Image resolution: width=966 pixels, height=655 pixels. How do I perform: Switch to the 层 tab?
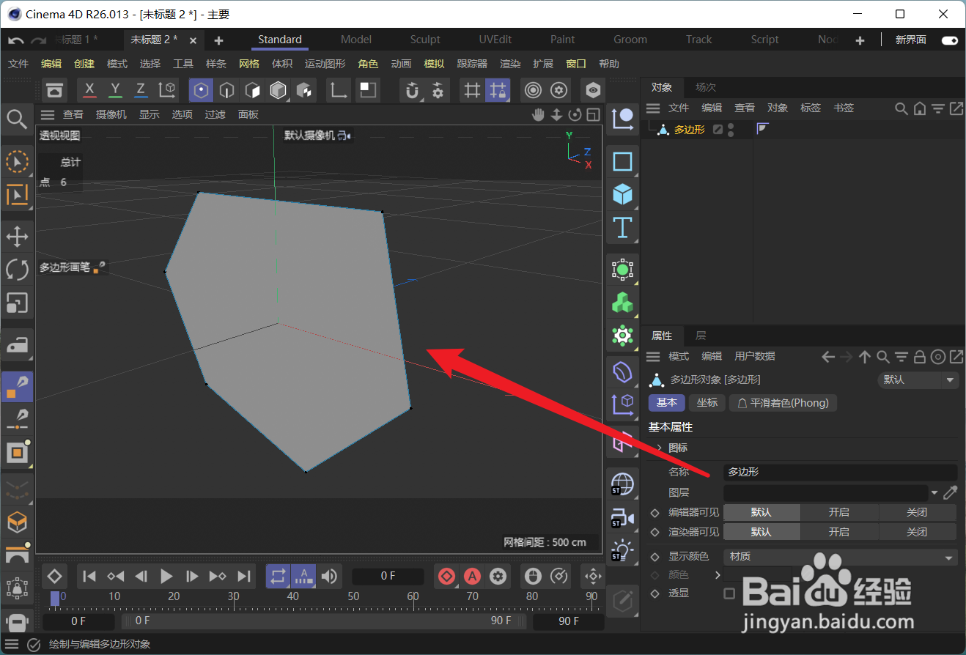tap(700, 336)
